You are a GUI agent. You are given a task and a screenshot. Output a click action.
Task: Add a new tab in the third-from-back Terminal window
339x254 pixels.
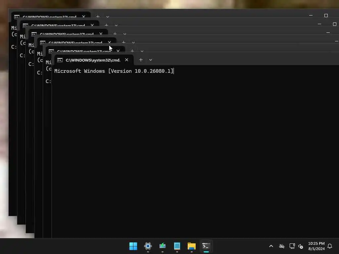tap(115, 34)
